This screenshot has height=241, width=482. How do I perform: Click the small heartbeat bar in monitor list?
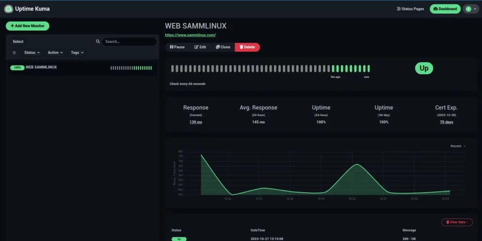point(131,68)
